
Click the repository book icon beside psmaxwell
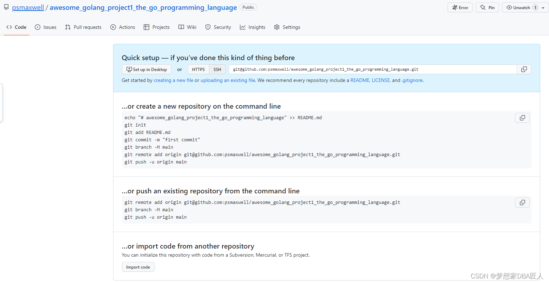pos(6,6)
